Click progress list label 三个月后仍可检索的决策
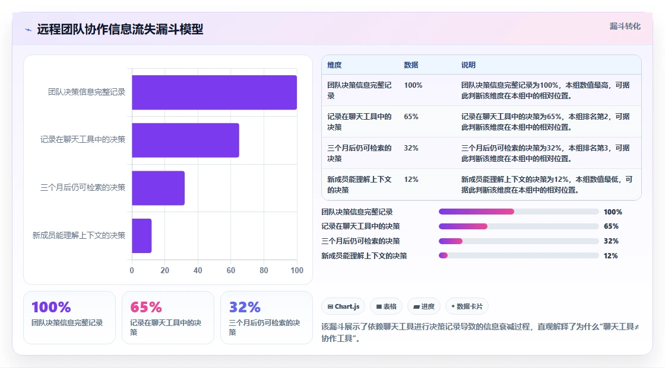This screenshot has width=665, height=368. click(360, 241)
